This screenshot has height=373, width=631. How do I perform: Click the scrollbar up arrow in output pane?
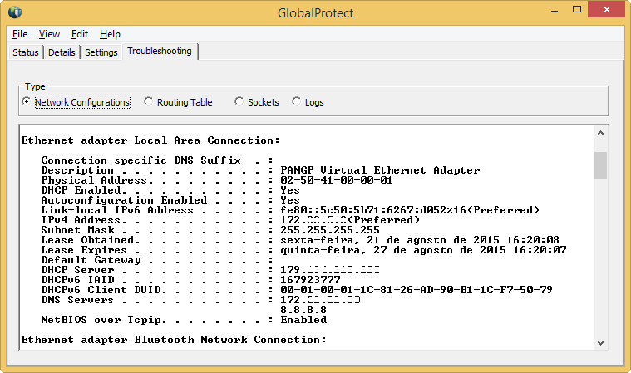pyautogui.click(x=600, y=133)
